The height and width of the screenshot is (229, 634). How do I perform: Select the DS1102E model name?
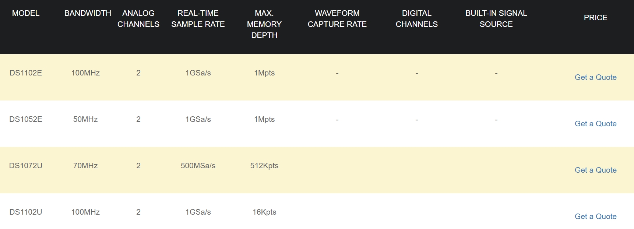26,73
